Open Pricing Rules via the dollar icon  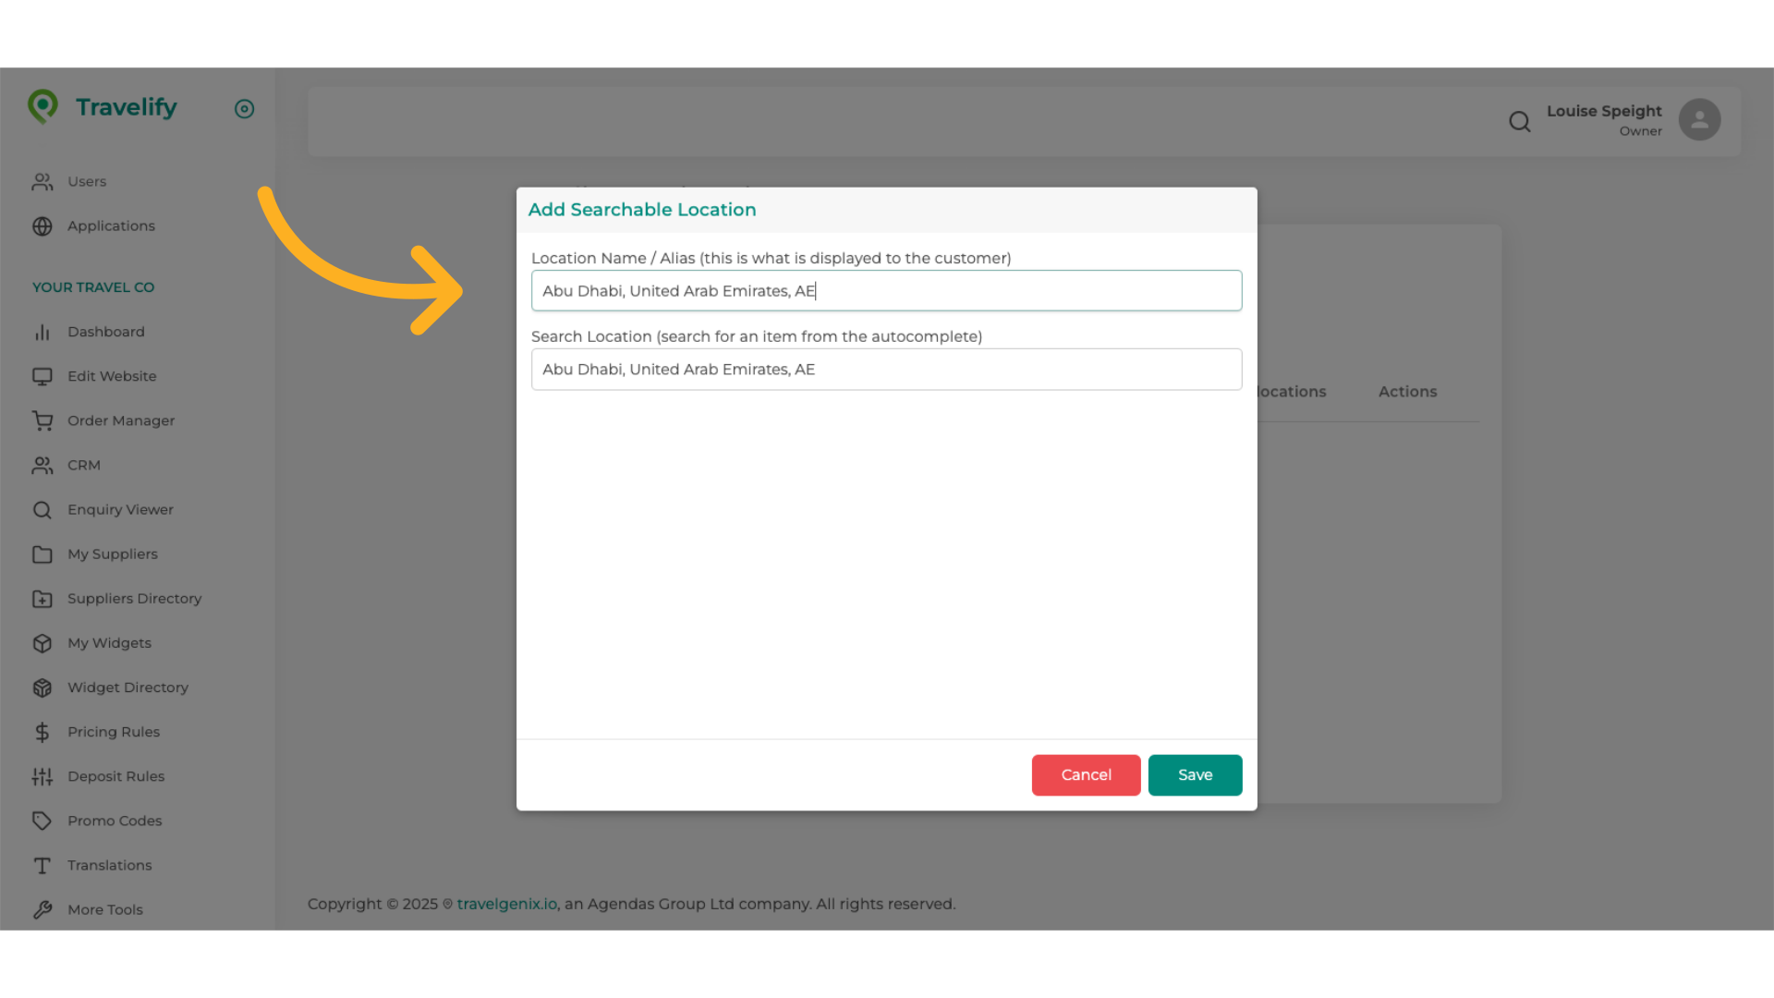click(x=43, y=732)
